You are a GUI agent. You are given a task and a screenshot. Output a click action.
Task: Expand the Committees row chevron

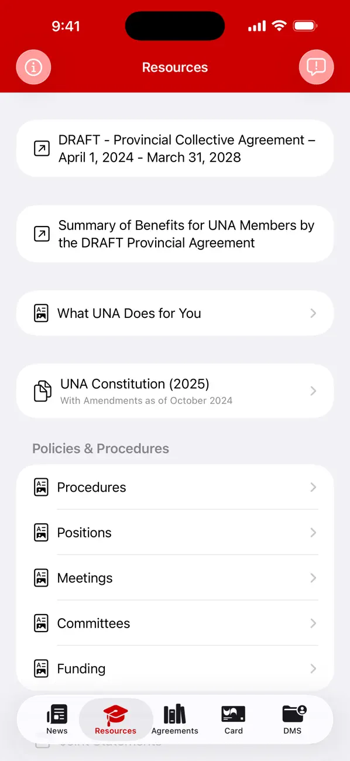tap(313, 623)
